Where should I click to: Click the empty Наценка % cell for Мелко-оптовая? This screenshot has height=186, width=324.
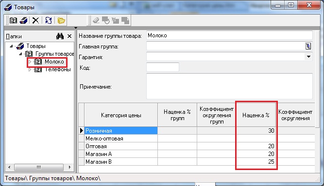[x=256, y=139]
